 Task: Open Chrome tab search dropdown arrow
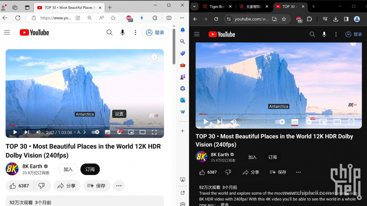tap(194, 7)
